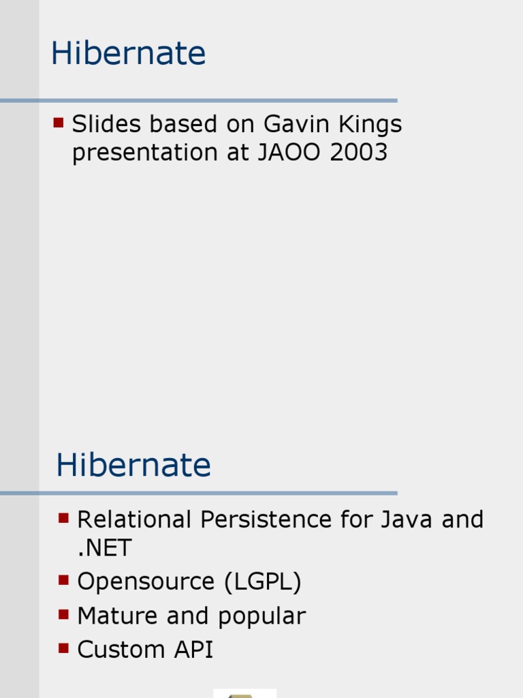The image size is (523, 698).
Task: Click the red bullet next to "Opensource (LGPL)"
Action: 64,580
